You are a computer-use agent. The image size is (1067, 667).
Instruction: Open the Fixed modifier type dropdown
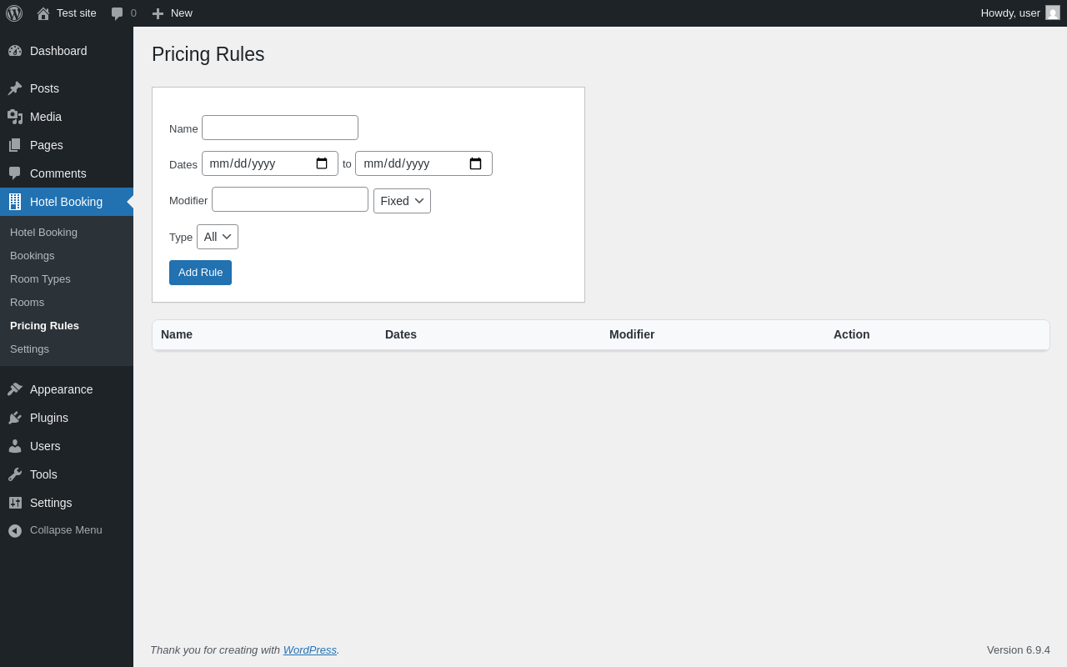click(x=402, y=201)
